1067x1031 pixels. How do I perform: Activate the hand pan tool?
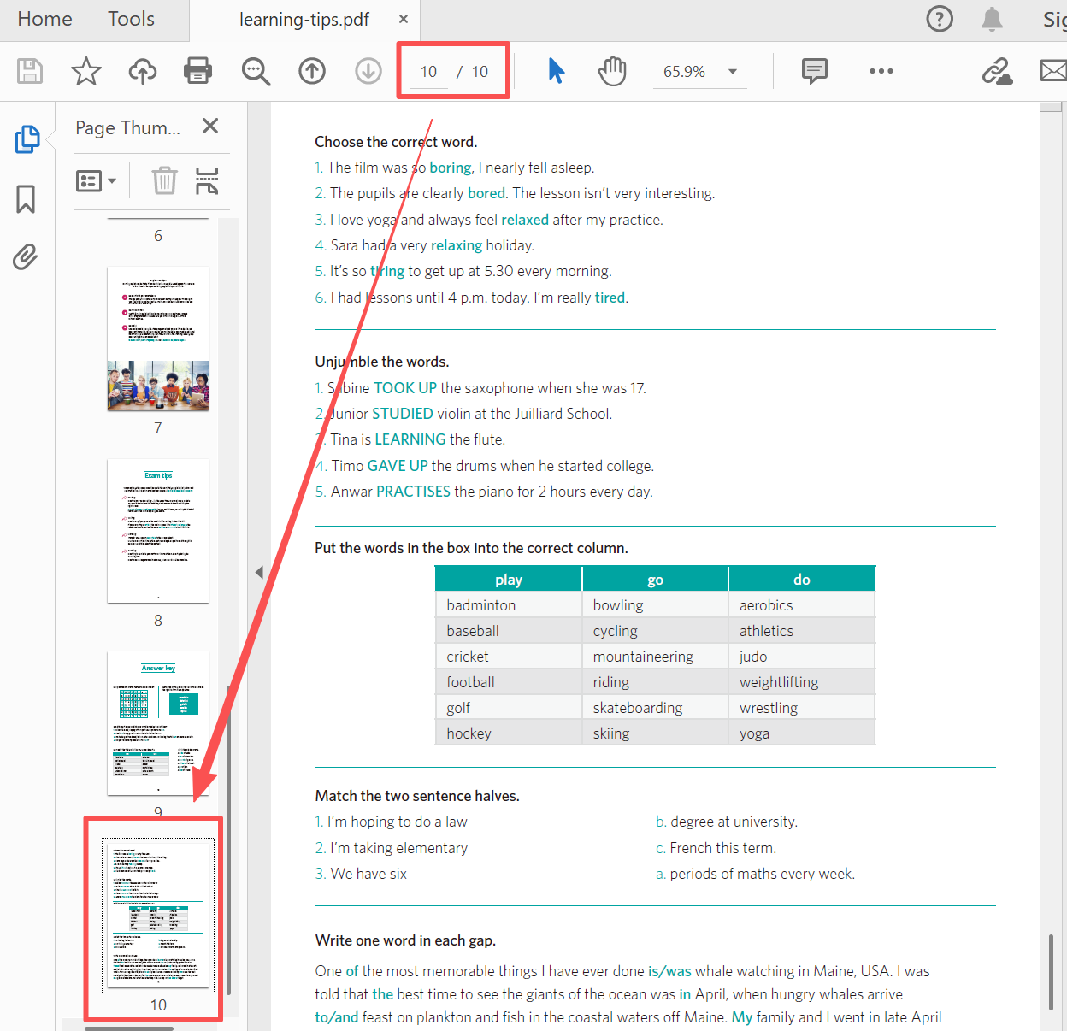coord(612,71)
